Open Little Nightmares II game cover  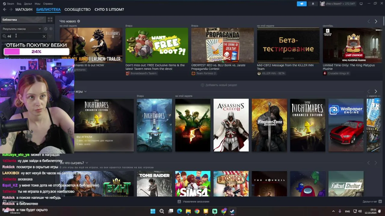[154, 125]
